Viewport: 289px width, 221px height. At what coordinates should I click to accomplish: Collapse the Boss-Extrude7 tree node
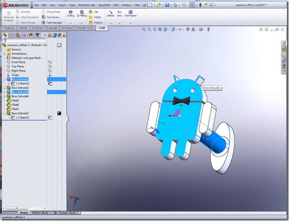point(4,113)
